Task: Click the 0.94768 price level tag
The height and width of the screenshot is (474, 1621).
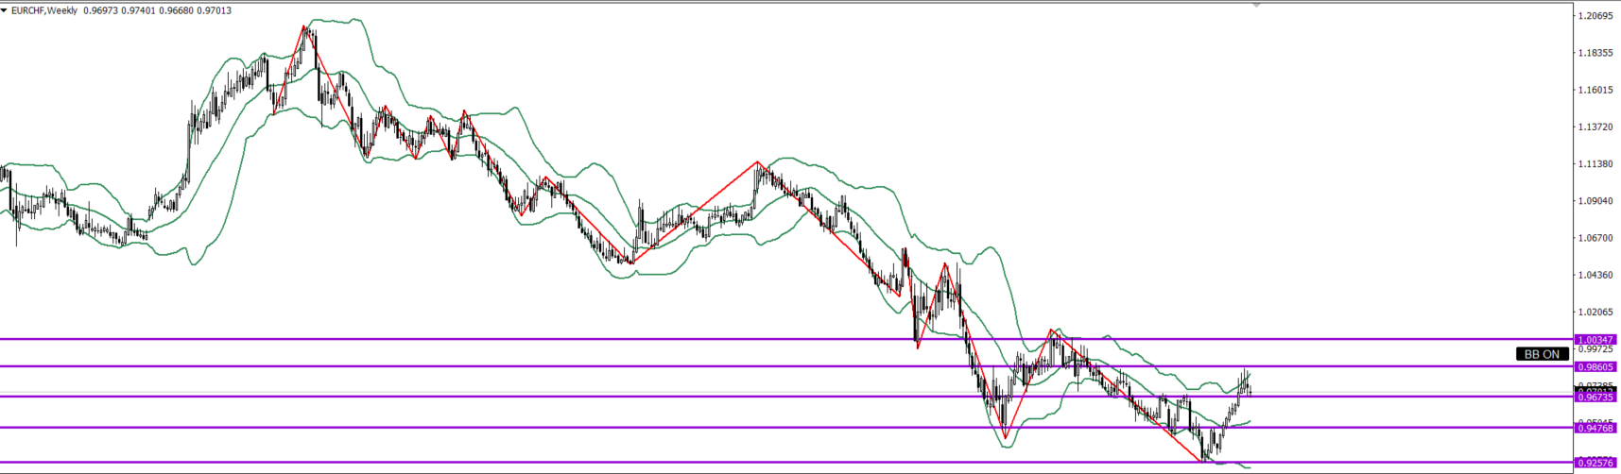Action: (1596, 428)
